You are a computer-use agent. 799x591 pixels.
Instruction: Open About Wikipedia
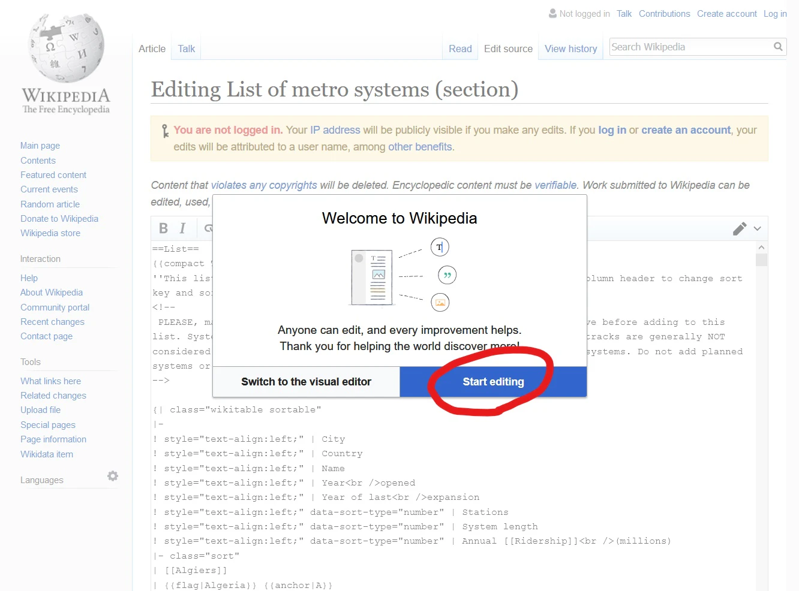[52, 293]
